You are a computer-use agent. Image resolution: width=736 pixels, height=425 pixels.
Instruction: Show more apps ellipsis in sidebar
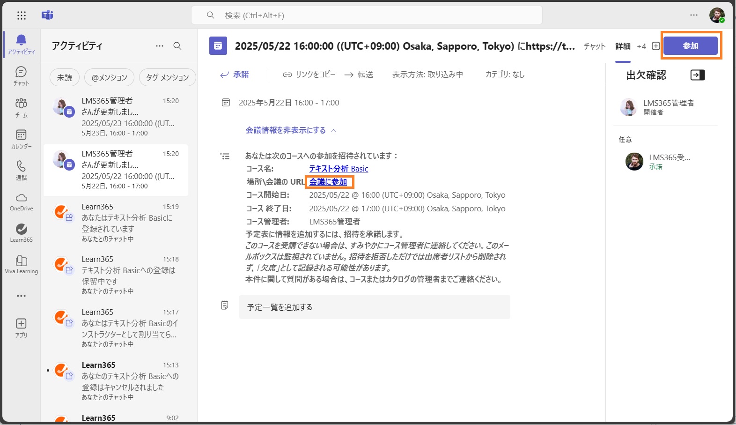[x=21, y=296]
